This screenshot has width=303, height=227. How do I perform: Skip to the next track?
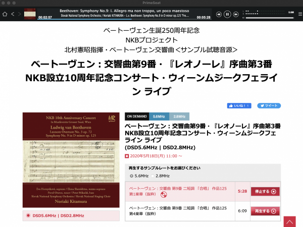[236, 14]
